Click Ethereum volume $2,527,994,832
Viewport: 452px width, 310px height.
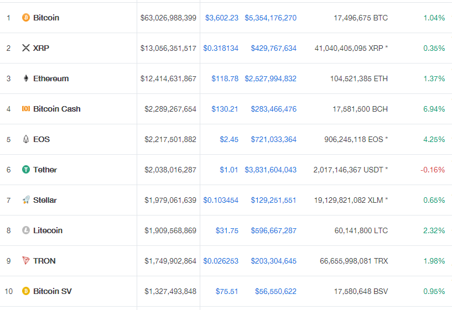point(271,78)
